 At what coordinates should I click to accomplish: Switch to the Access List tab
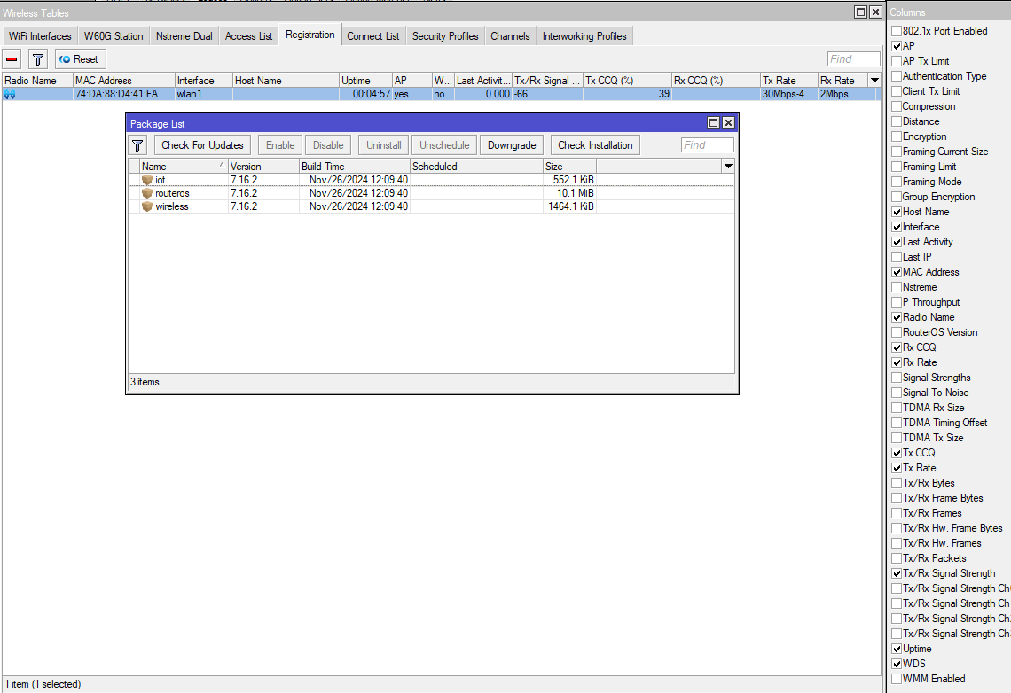pyautogui.click(x=248, y=36)
